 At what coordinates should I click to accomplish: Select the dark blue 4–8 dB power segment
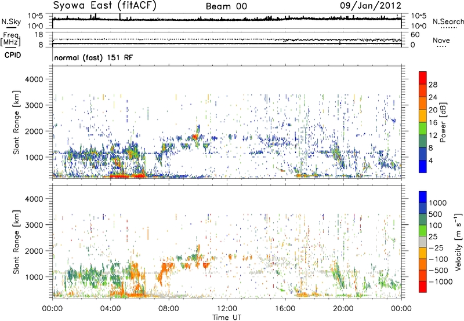pyautogui.click(x=423, y=154)
